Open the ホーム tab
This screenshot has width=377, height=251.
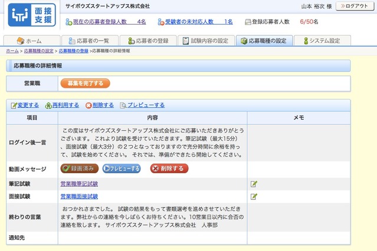[x=32, y=41]
